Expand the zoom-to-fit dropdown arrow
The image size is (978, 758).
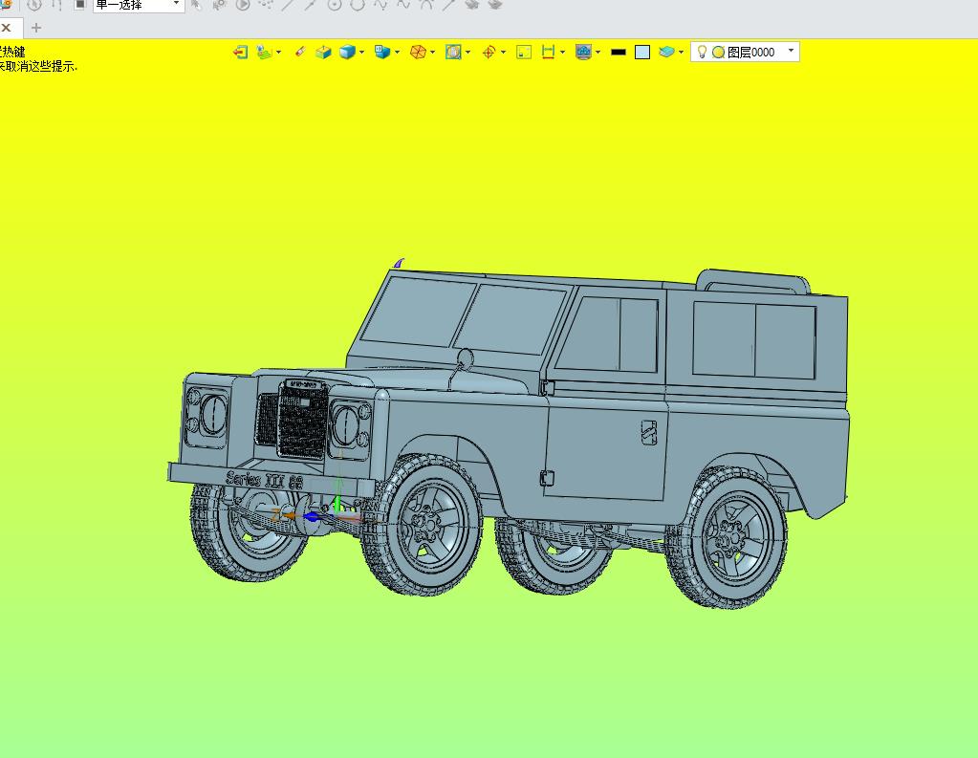tap(467, 53)
